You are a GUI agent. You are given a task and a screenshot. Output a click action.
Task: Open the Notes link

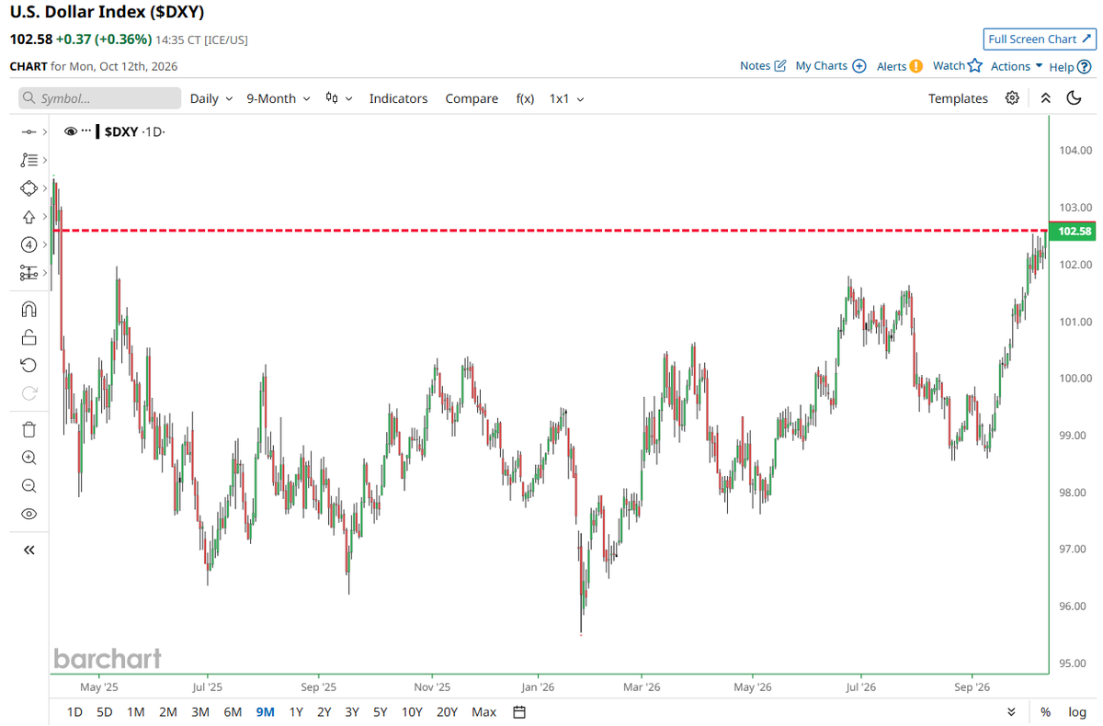click(x=763, y=66)
